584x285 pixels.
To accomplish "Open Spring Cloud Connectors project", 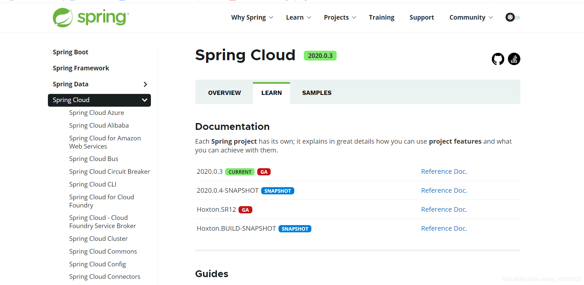I will coord(105,277).
